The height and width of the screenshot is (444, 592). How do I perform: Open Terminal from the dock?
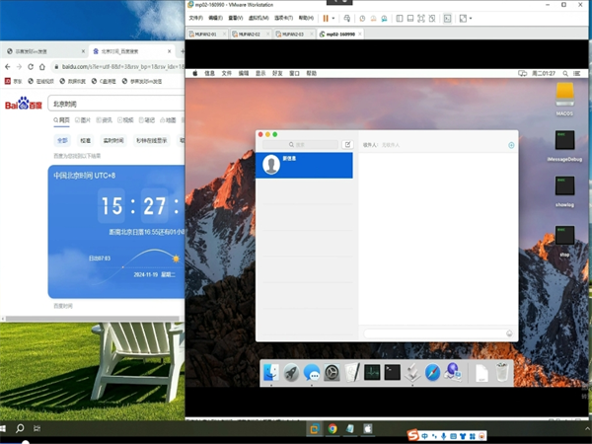click(x=392, y=373)
